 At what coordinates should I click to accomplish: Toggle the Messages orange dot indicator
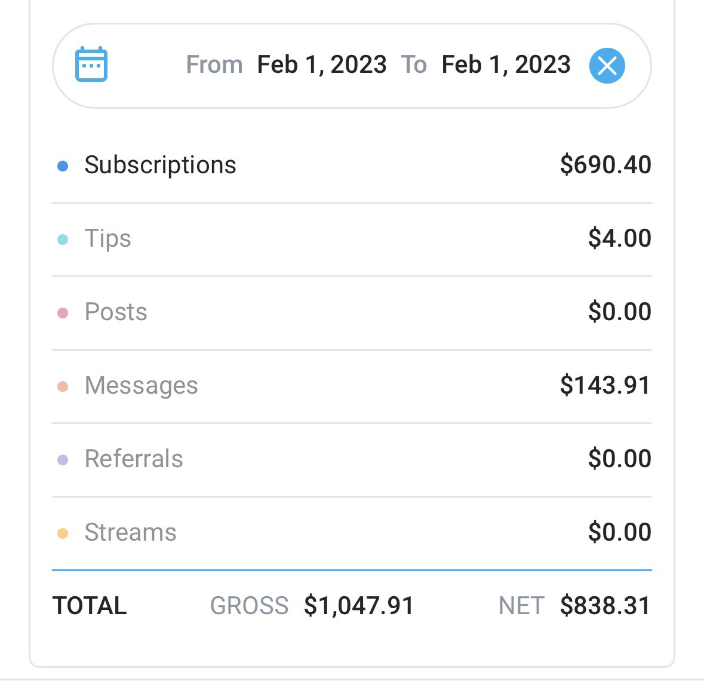(x=63, y=387)
